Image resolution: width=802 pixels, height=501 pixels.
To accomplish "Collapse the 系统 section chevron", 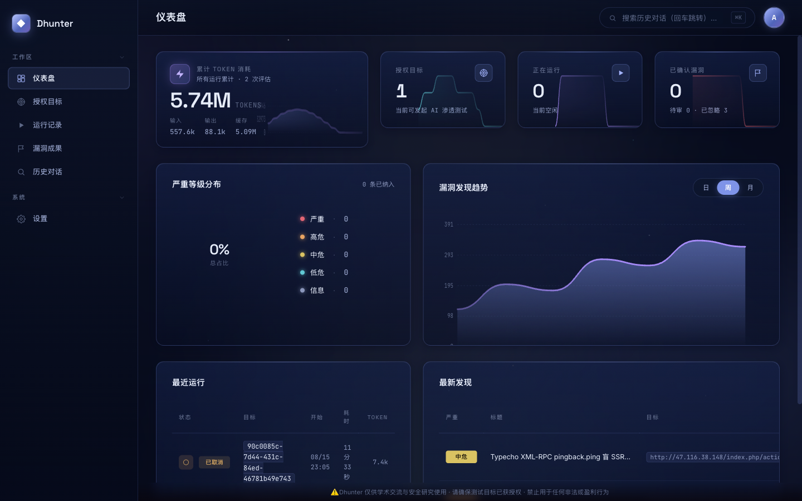I will (122, 198).
